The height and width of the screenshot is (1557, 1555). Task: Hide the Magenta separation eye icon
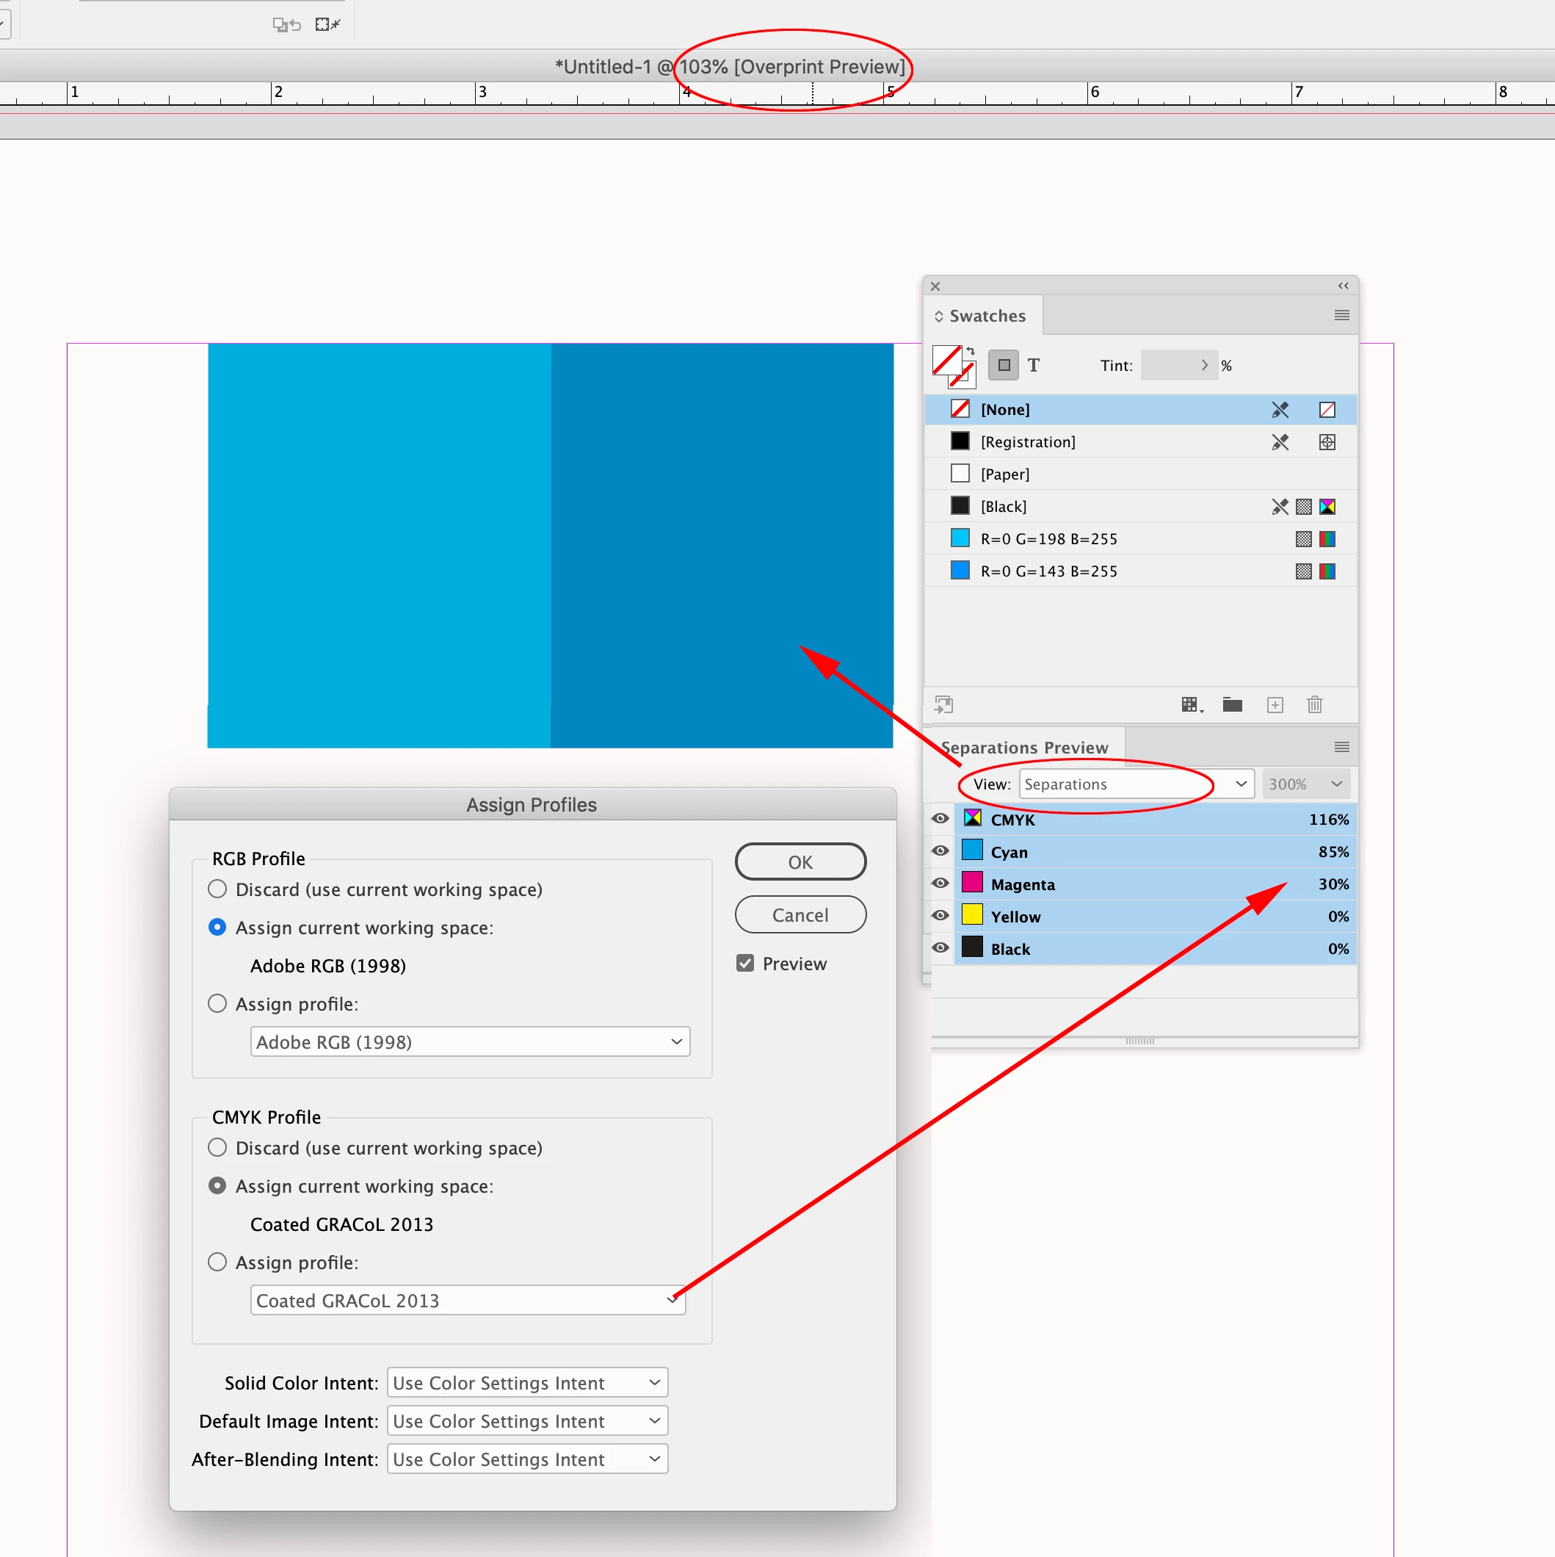click(x=940, y=884)
